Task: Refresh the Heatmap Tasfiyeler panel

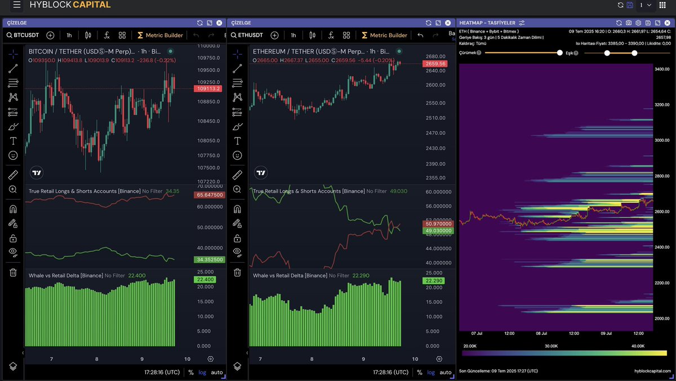Action: pos(619,23)
